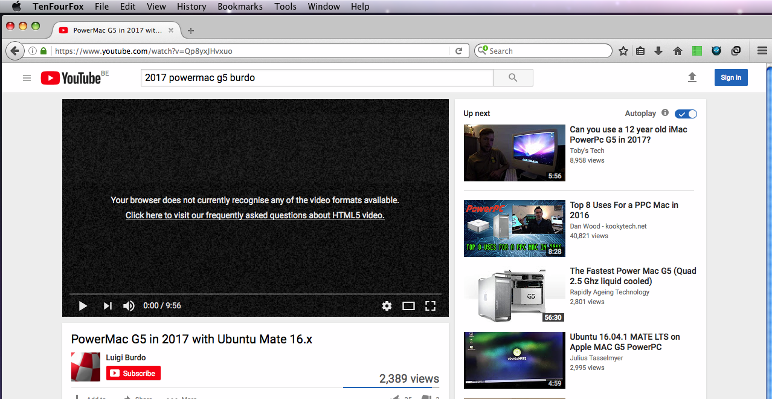Open the Toby's Tech channel

click(587, 151)
